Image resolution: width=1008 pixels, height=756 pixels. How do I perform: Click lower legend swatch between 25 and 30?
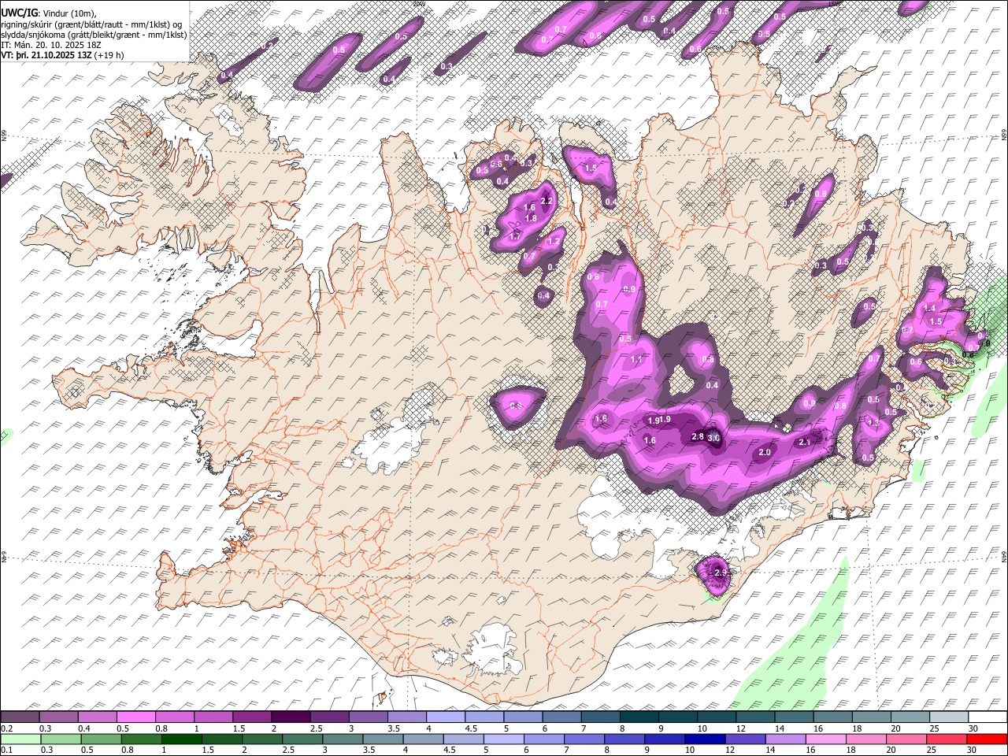click(x=948, y=739)
